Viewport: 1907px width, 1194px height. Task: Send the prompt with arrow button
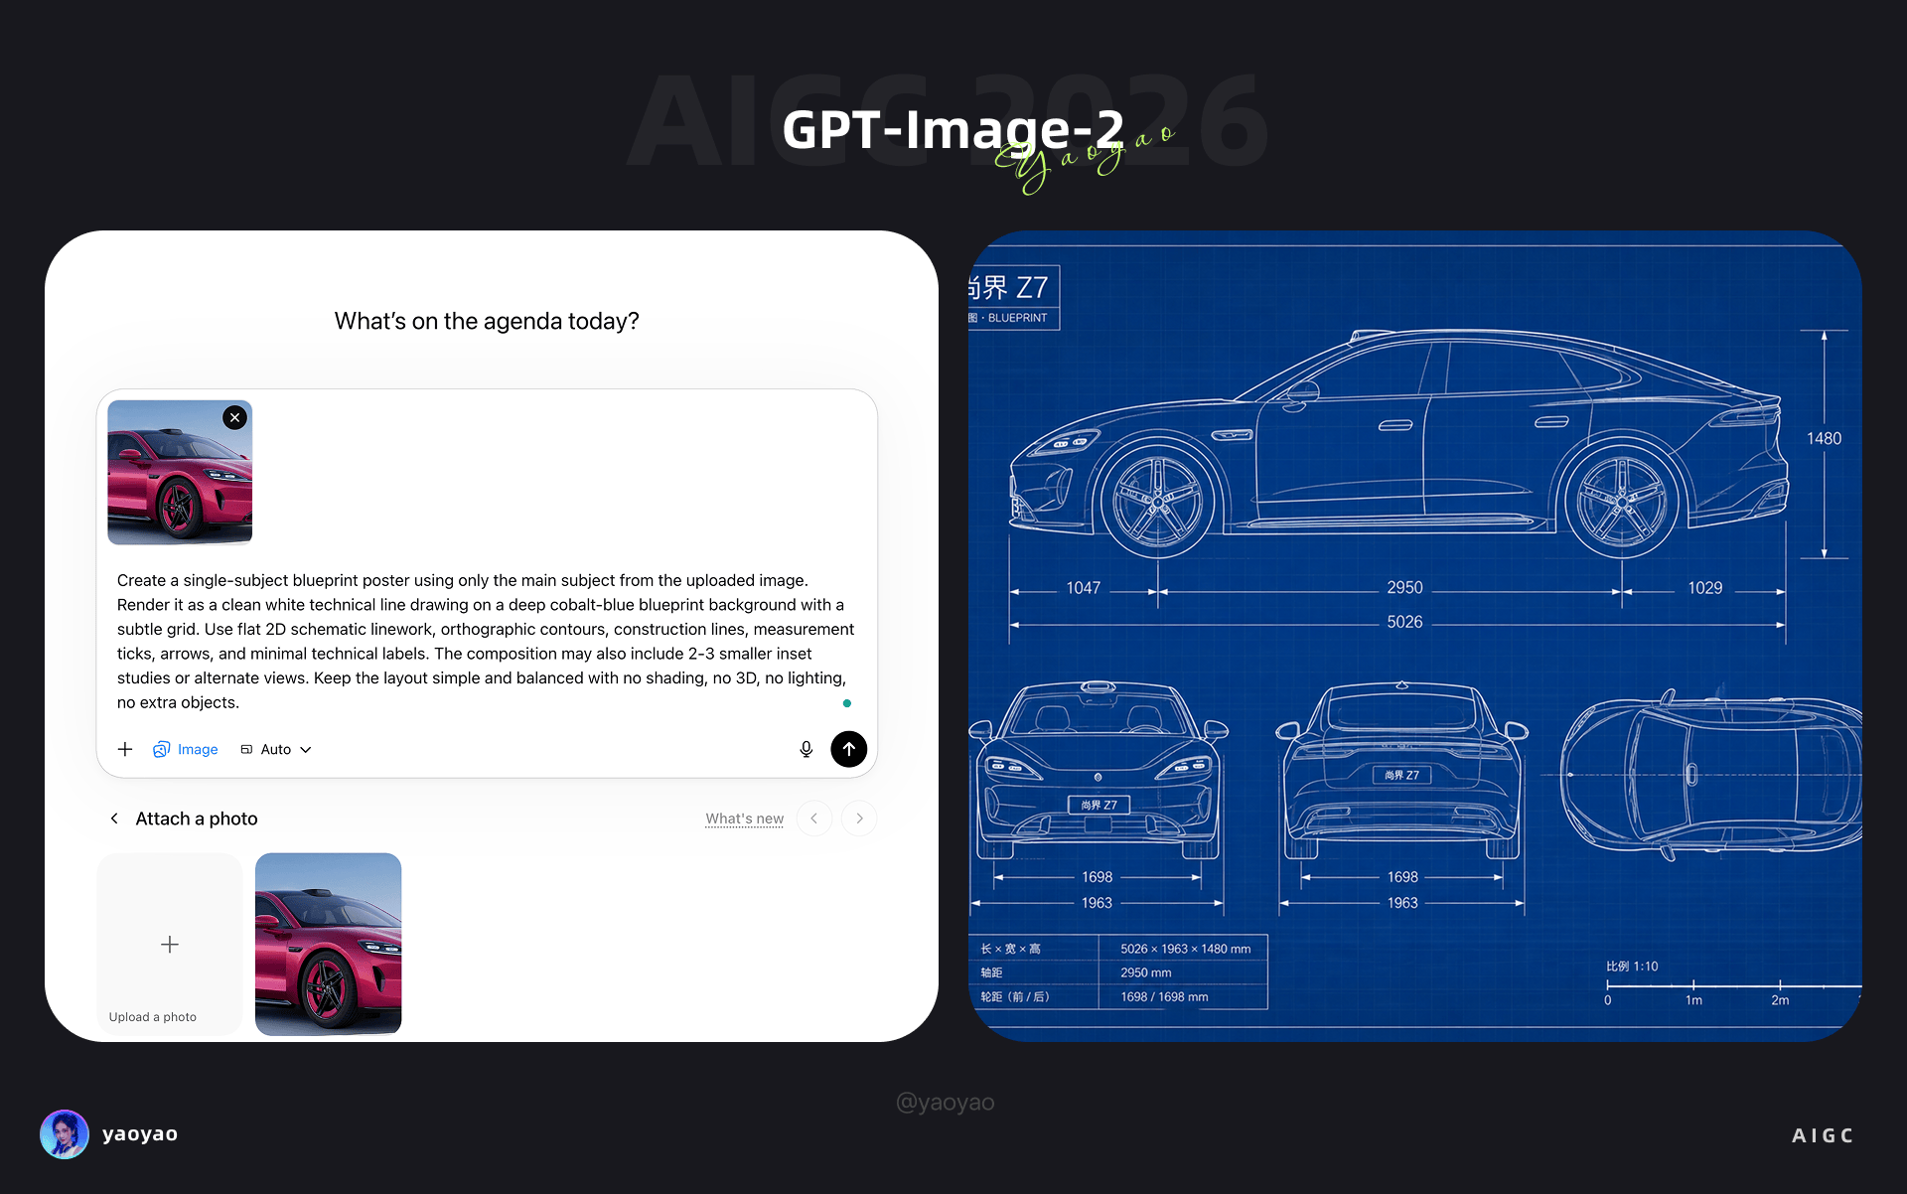849,749
